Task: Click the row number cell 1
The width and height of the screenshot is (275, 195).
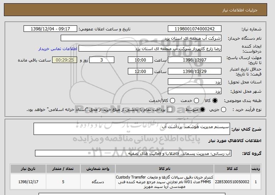Action: point(256,182)
